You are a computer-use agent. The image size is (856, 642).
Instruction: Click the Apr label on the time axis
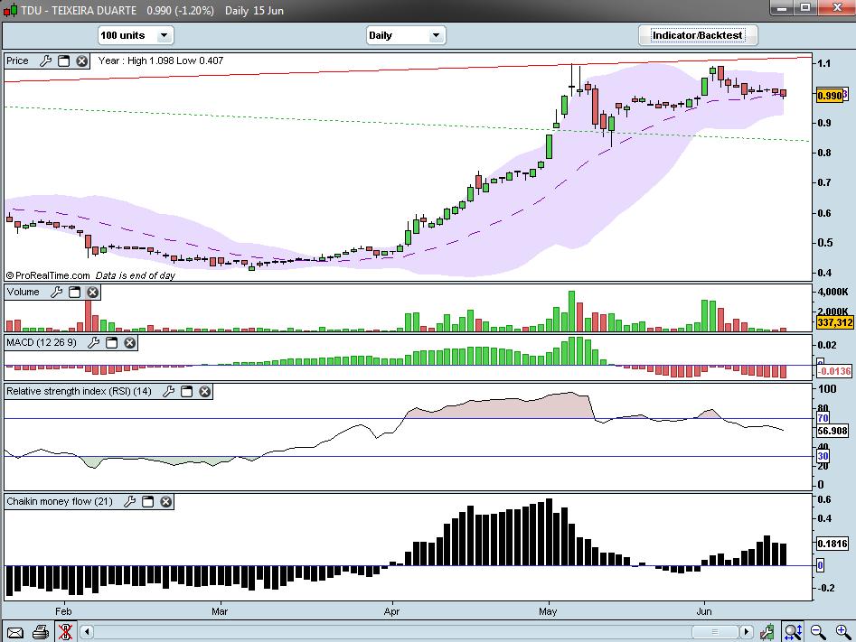tap(392, 611)
